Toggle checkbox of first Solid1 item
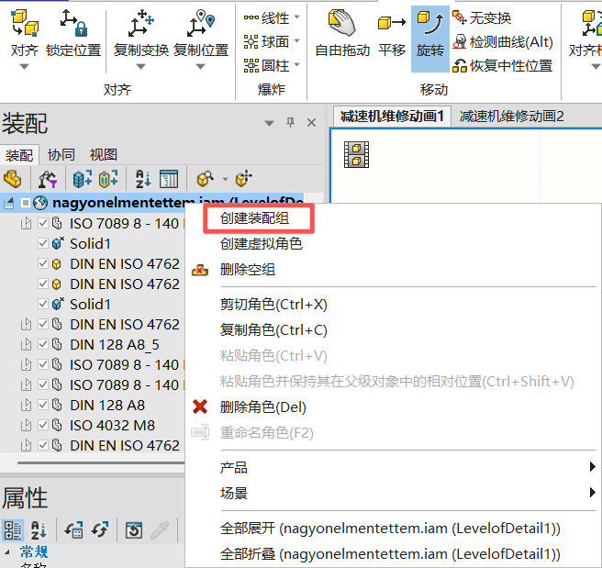The height and width of the screenshot is (568, 602). [x=43, y=243]
